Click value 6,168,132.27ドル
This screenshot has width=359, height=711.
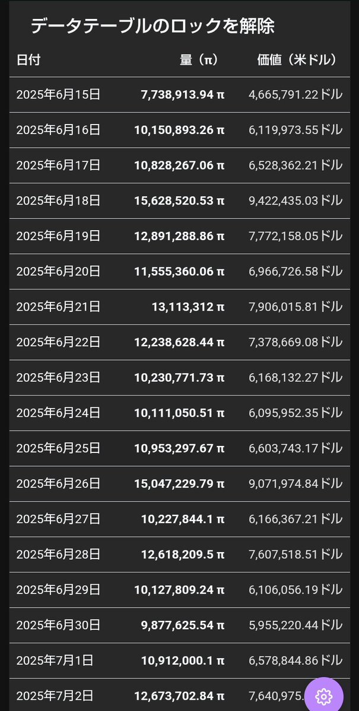coord(296,378)
